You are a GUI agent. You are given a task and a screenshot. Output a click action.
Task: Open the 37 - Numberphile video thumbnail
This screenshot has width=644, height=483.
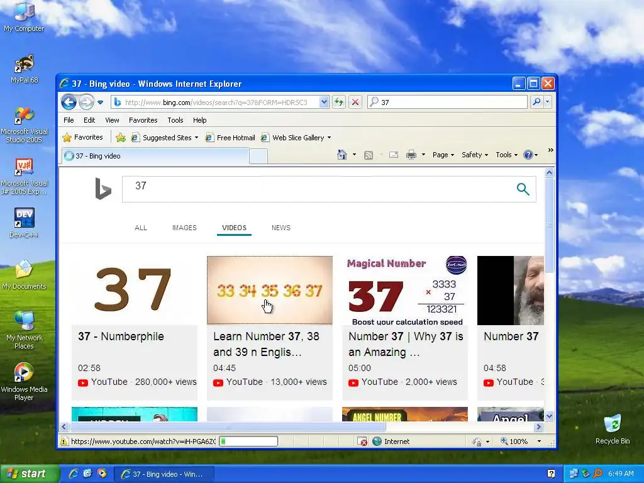point(135,291)
